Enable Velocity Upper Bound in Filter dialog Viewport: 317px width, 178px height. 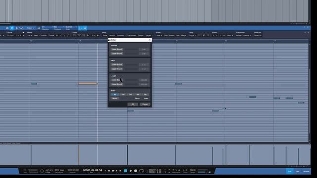point(117,54)
